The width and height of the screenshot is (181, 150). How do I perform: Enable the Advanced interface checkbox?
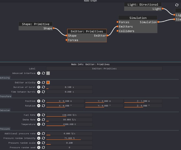[x=48, y=73]
